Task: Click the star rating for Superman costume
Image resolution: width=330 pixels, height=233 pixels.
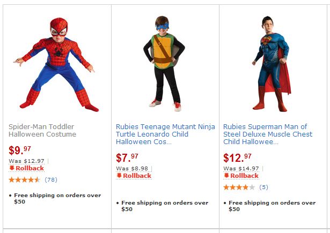Action: click(x=239, y=187)
